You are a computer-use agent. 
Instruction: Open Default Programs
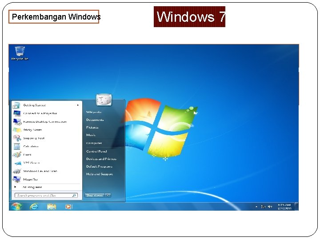click(x=99, y=166)
